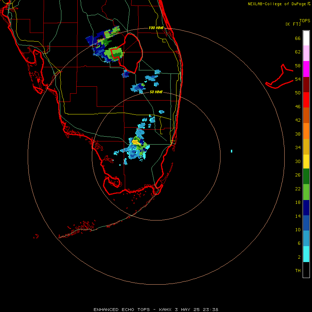Viewport: 312px width, 312px height.
Task: Click the legend value 6
Action: (x=299, y=243)
